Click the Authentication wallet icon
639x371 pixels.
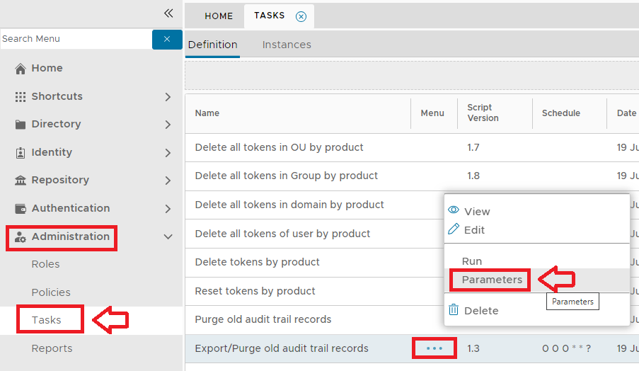(x=21, y=208)
